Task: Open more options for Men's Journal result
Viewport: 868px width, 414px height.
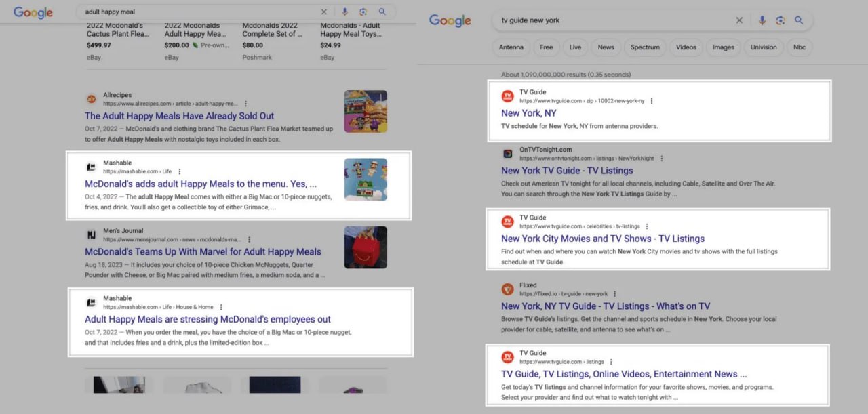Action: click(x=250, y=239)
